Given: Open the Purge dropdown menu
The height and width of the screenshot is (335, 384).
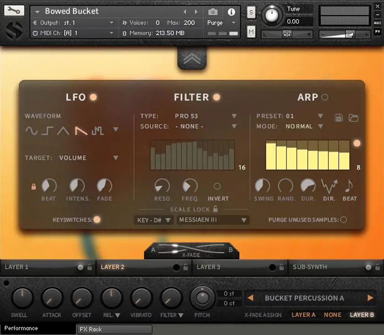Looking at the screenshot, I should pos(221,23).
